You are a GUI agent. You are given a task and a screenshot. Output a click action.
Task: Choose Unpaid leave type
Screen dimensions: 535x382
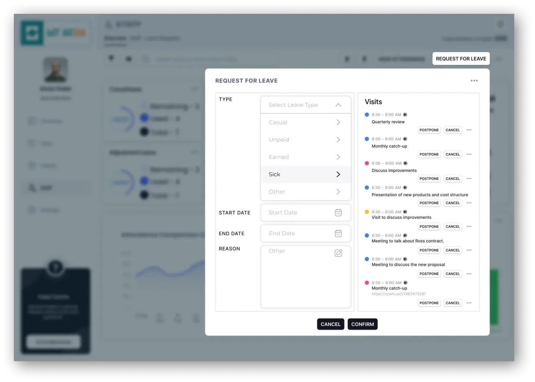point(305,140)
